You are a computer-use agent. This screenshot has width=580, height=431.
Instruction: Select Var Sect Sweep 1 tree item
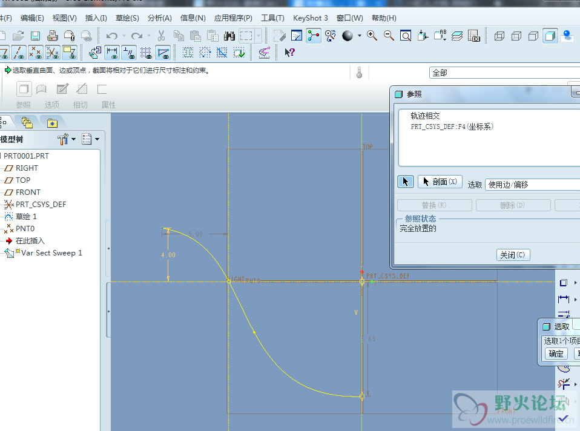(x=51, y=253)
